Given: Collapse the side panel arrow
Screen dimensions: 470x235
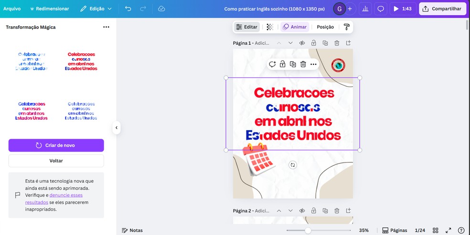Looking at the screenshot, I should click(x=116, y=128).
